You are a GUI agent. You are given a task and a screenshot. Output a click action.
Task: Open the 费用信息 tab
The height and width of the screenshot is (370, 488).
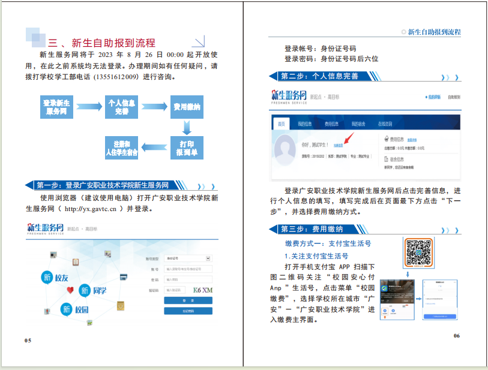(x=331, y=124)
